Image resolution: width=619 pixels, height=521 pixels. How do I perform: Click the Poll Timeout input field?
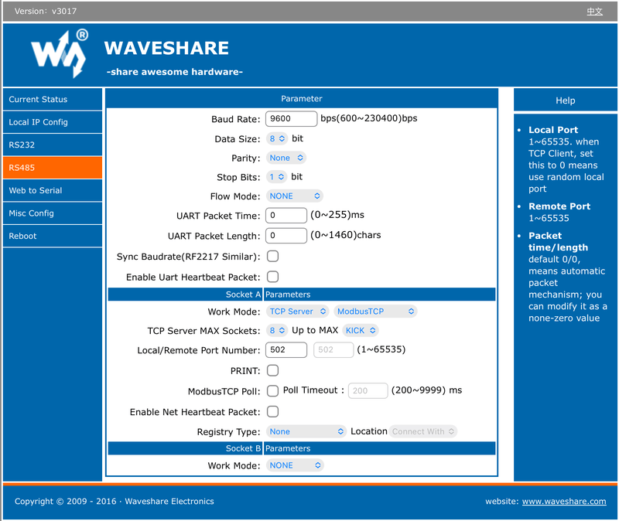(368, 391)
